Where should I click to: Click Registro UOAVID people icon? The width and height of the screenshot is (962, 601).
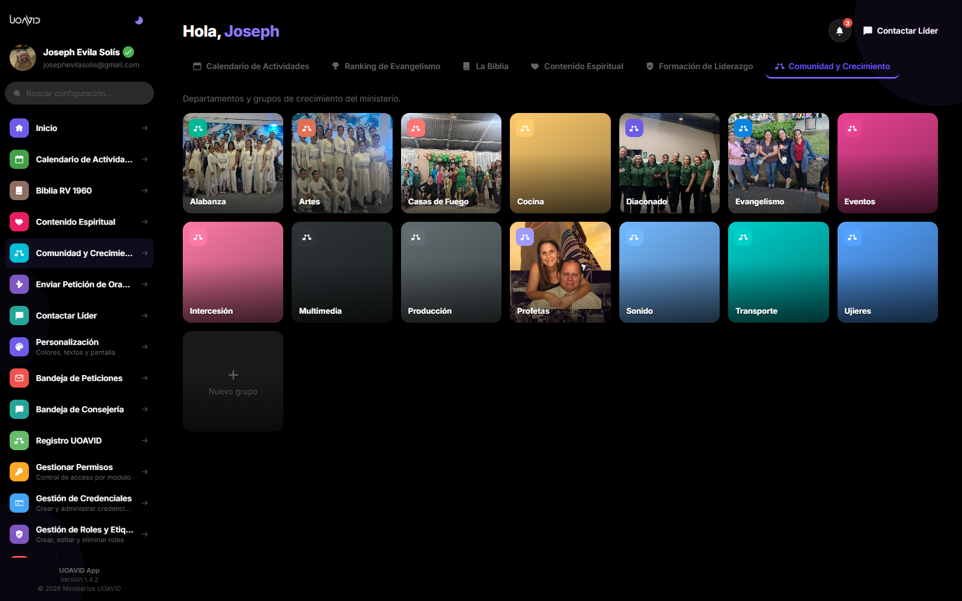(19, 441)
